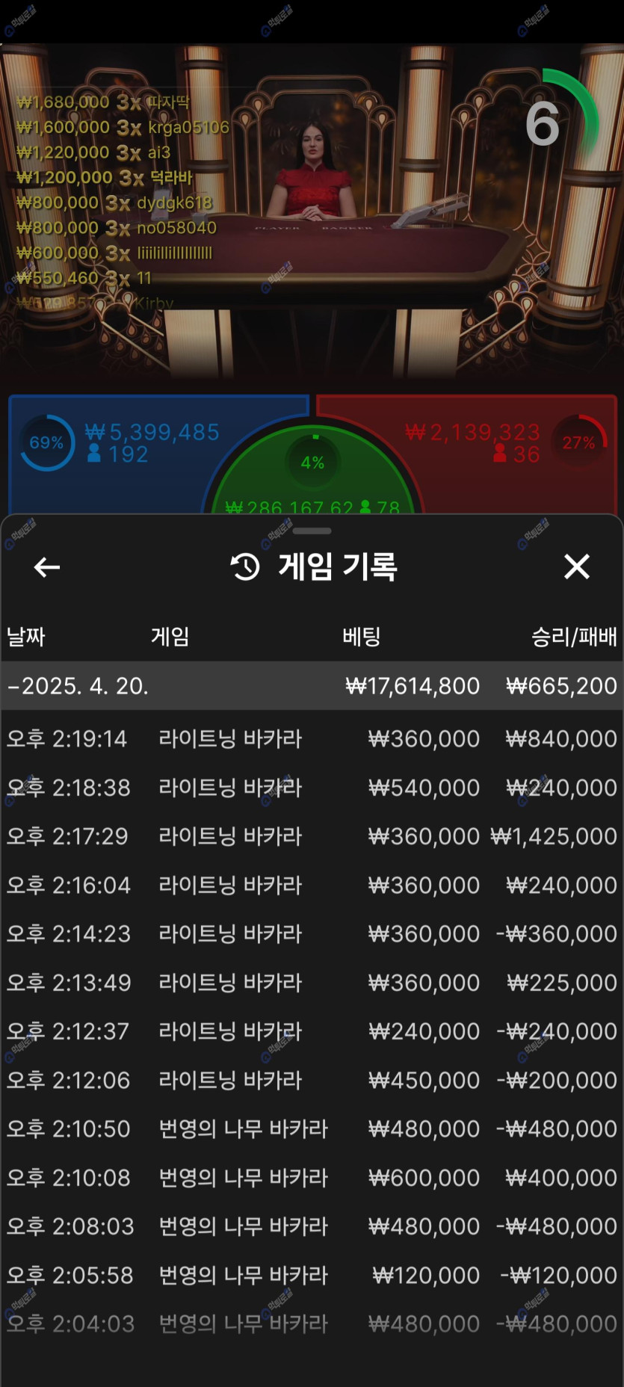Screen dimensions: 624x1387
Task: Click the 승리/패배 column header
Action: point(573,637)
